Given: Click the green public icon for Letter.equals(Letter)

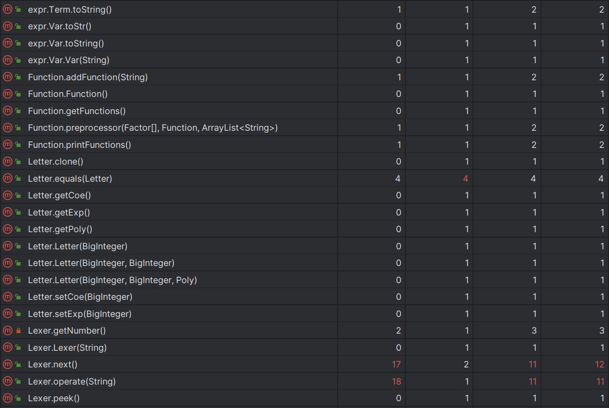Looking at the screenshot, I should click(x=19, y=179).
